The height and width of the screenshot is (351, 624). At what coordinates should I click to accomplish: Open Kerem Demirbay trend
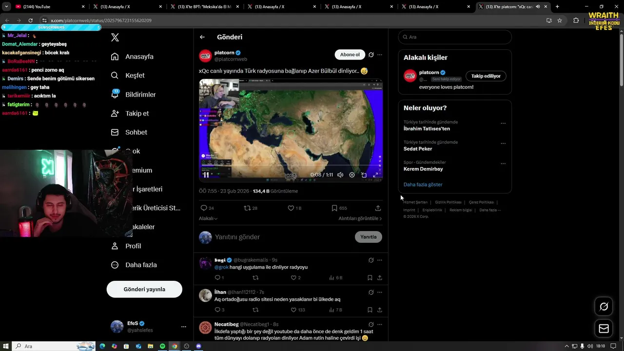click(423, 169)
